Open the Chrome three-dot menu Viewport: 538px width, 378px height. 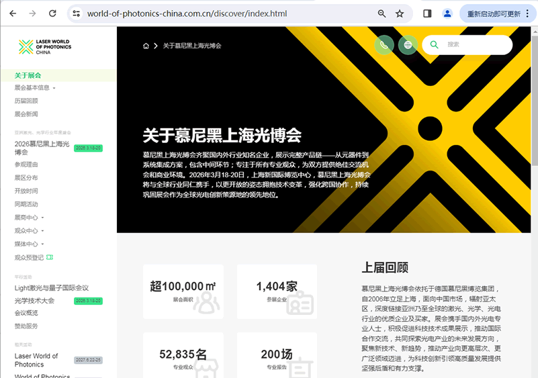(x=528, y=13)
